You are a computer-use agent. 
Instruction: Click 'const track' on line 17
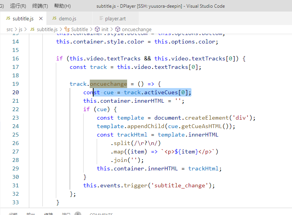coord(88,67)
